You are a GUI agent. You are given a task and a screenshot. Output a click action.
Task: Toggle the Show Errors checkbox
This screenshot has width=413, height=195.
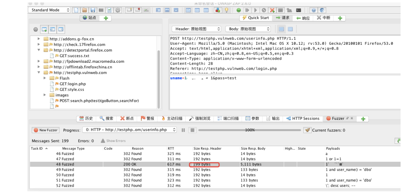(x=116, y=141)
